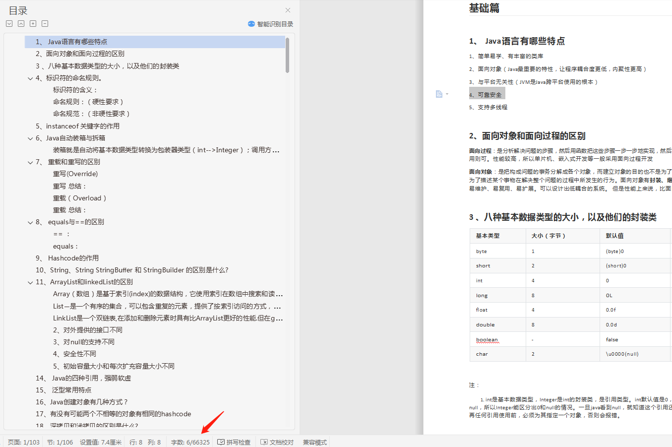Open the "==：" outline sub-entry
This screenshot has height=447, width=672.
(61, 234)
